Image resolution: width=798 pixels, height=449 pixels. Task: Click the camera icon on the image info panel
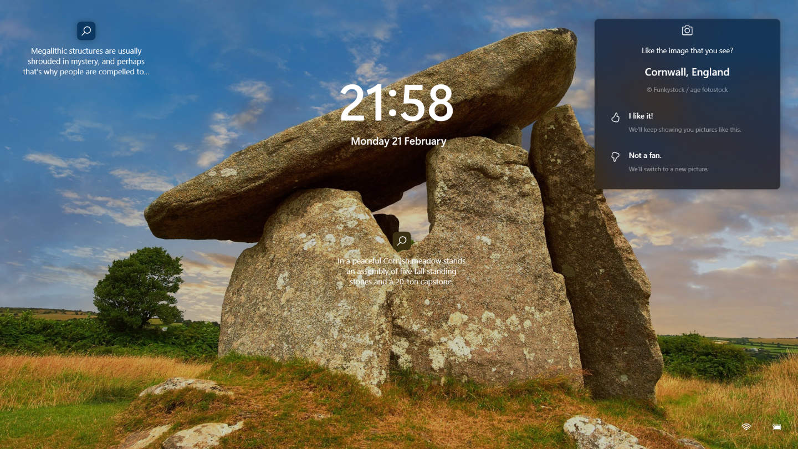point(687,30)
